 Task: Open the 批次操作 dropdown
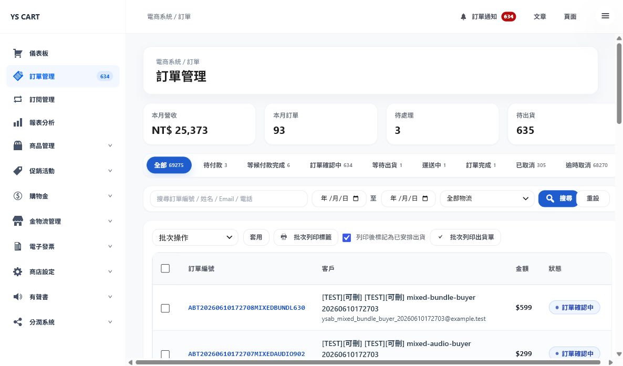pos(195,238)
